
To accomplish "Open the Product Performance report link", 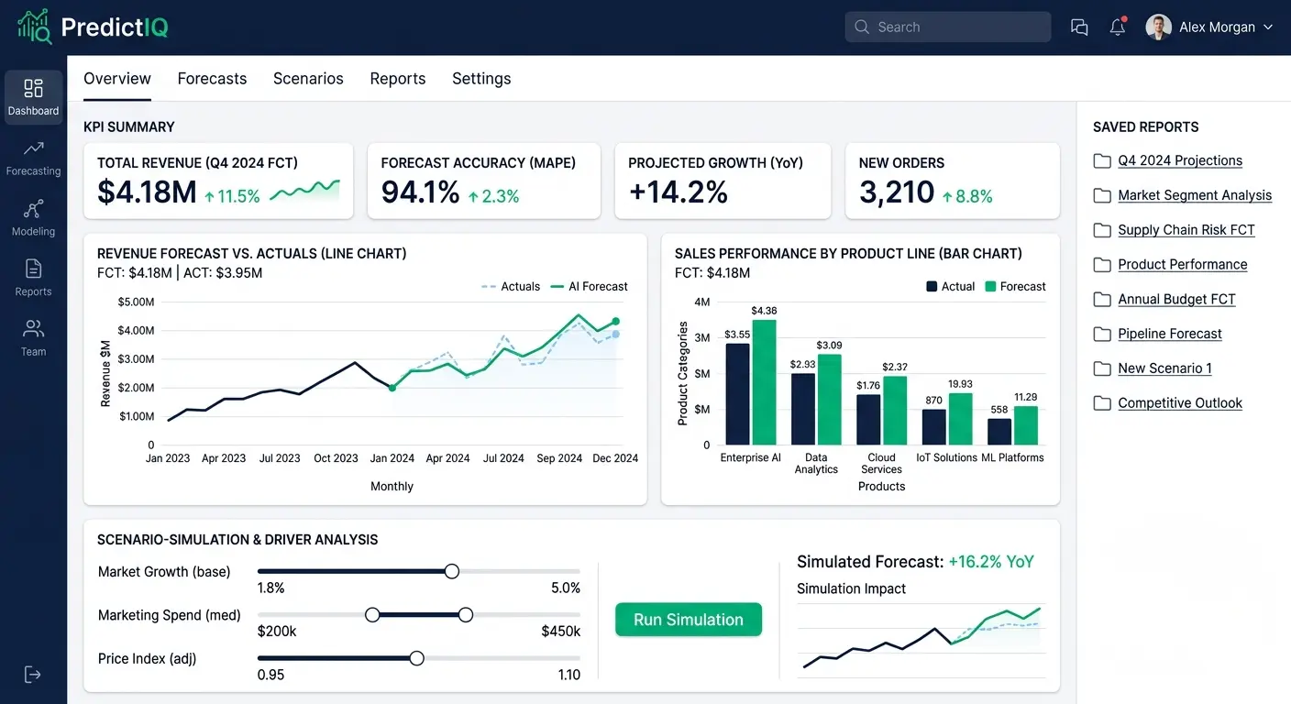I will click(x=1183, y=265).
